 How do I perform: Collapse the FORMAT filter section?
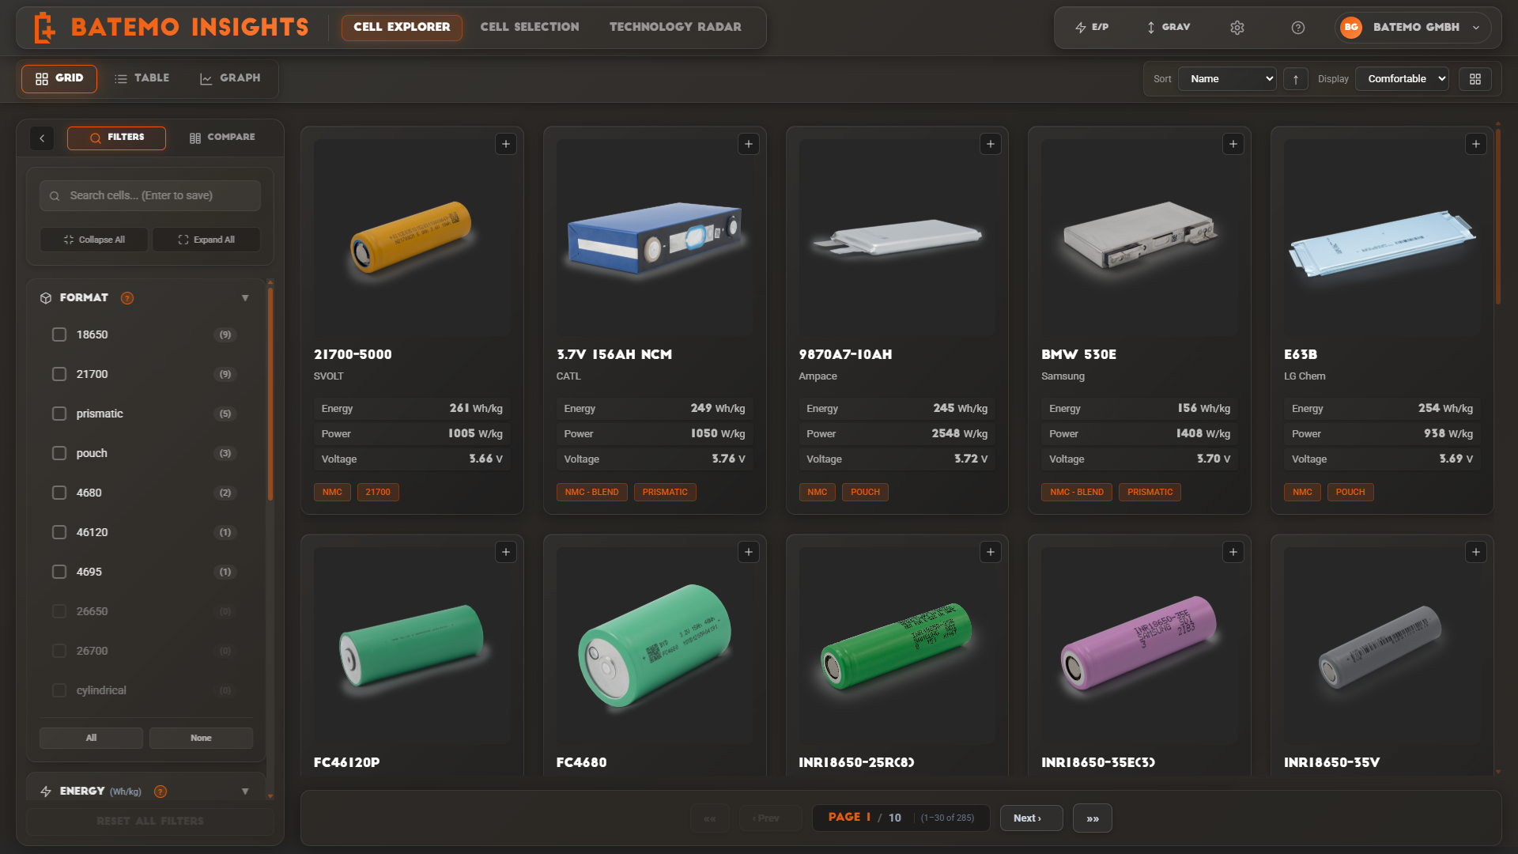[245, 298]
